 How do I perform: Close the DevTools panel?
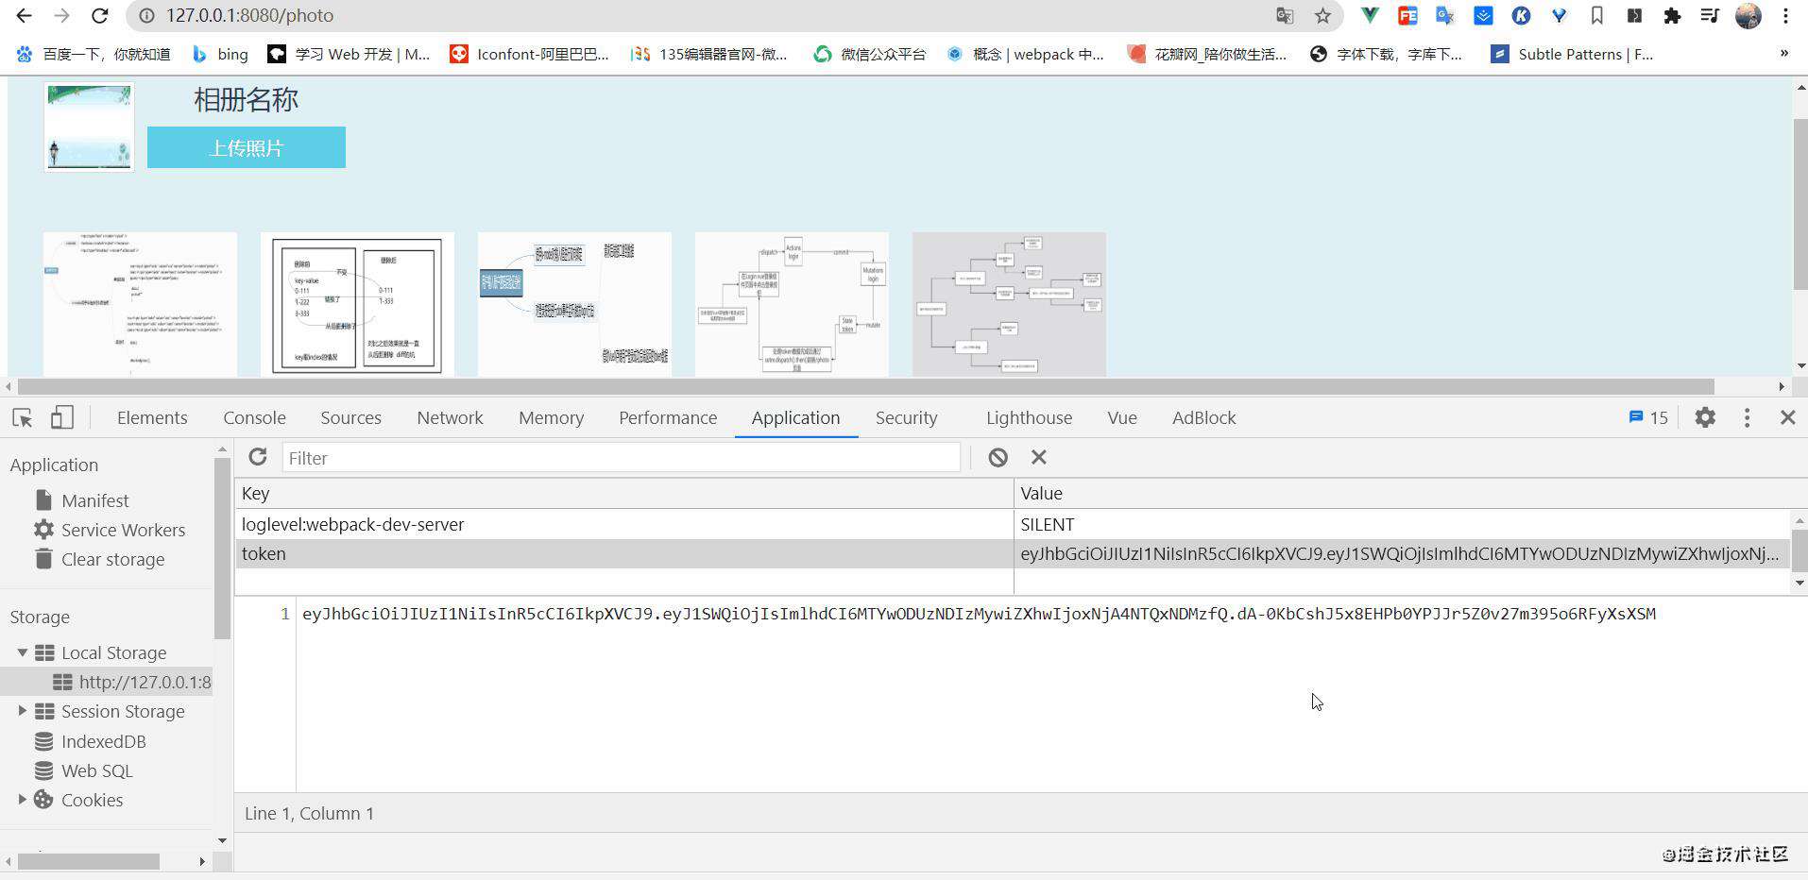click(x=1787, y=417)
